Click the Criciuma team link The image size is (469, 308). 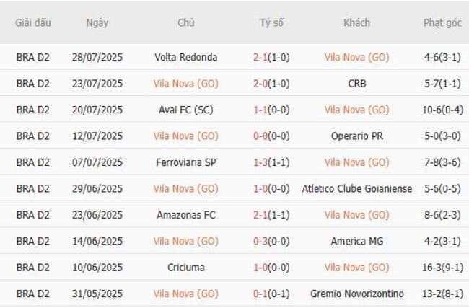(x=185, y=268)
